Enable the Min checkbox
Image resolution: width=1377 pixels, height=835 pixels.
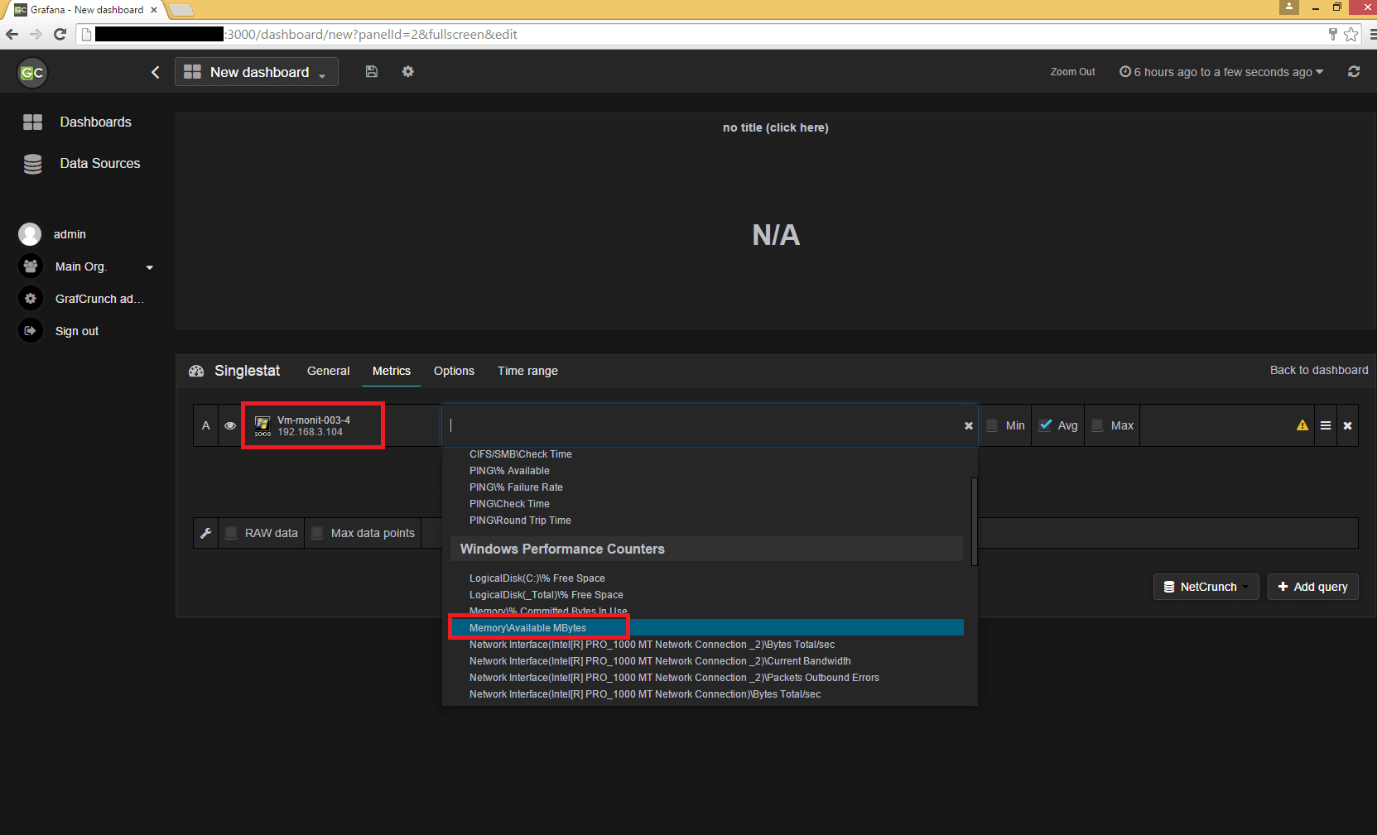[992, 425]
